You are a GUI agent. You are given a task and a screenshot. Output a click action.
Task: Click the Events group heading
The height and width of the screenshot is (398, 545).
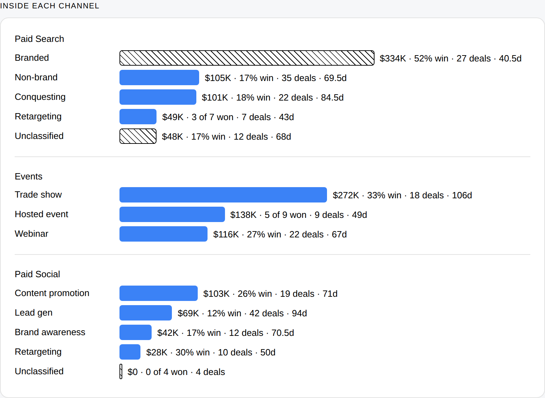pyautogui.click(x=29, y=176)
